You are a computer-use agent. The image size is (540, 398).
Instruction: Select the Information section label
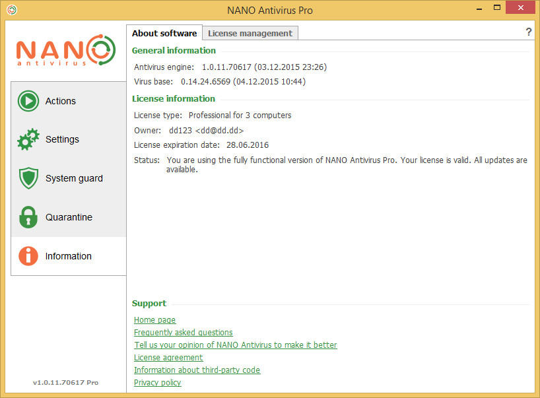(69, 256)
